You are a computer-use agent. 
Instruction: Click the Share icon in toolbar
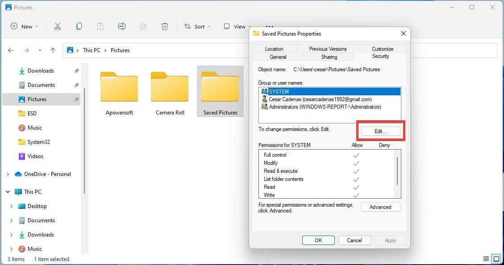143,26
